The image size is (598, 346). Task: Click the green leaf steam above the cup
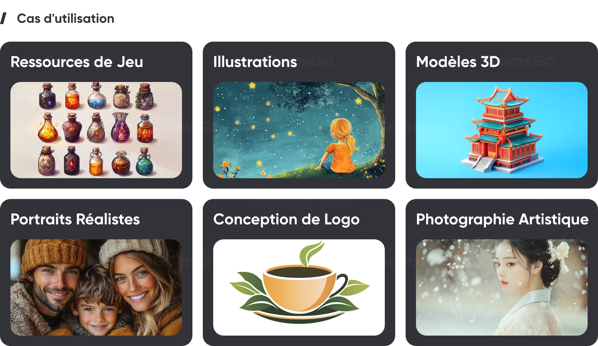[311, 253]
